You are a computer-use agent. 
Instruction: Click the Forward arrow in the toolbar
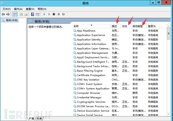8,15
